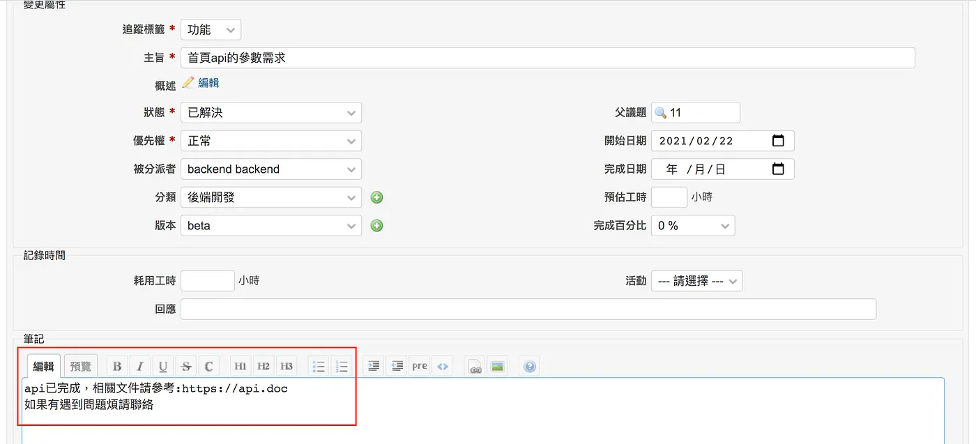Click the green plus next to 分類
The image size is (976, 444).
pos(377,197)
